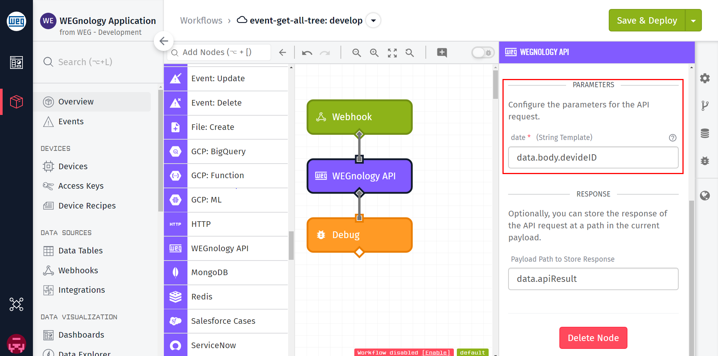Click the date String Template input

(593, 157)
